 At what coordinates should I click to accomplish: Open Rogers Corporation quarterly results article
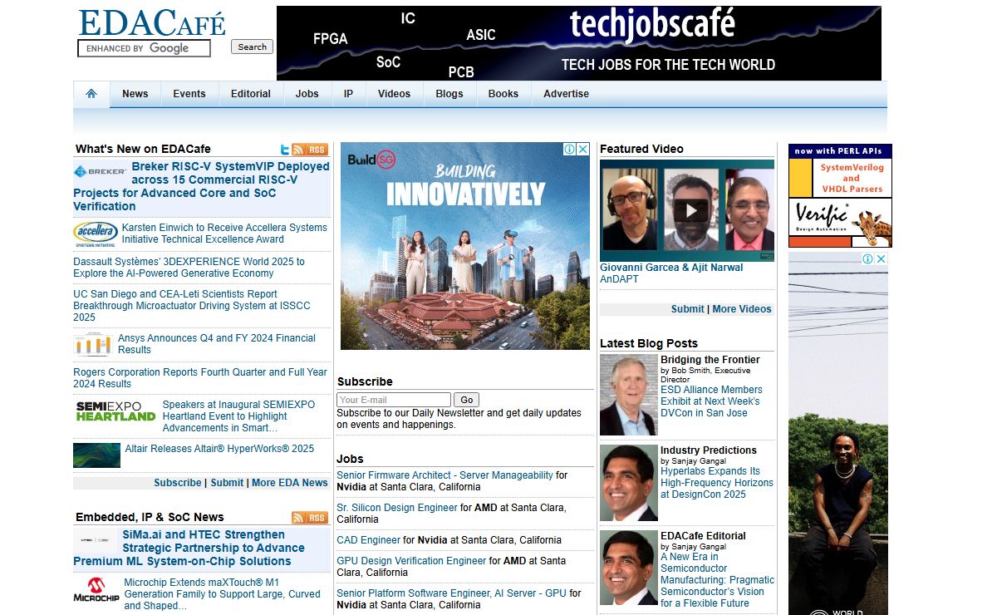tap(200, 378)
